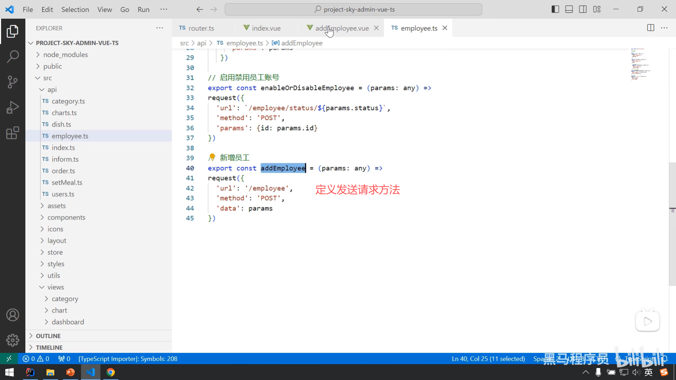Open the Manage gear settings icon
Image resolution: width=676 pixels, height=380 pixels.
pyautogui.click(x=13, y=340)
